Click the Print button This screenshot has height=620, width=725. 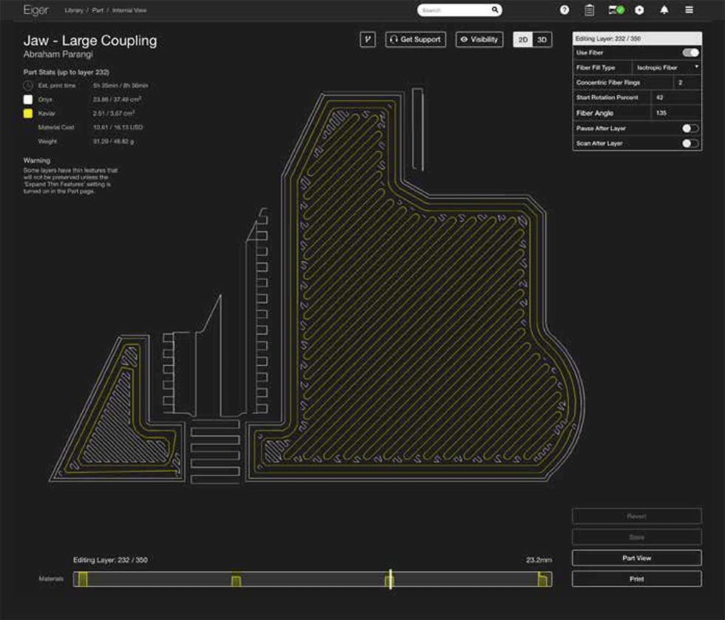tap(636, 579)
